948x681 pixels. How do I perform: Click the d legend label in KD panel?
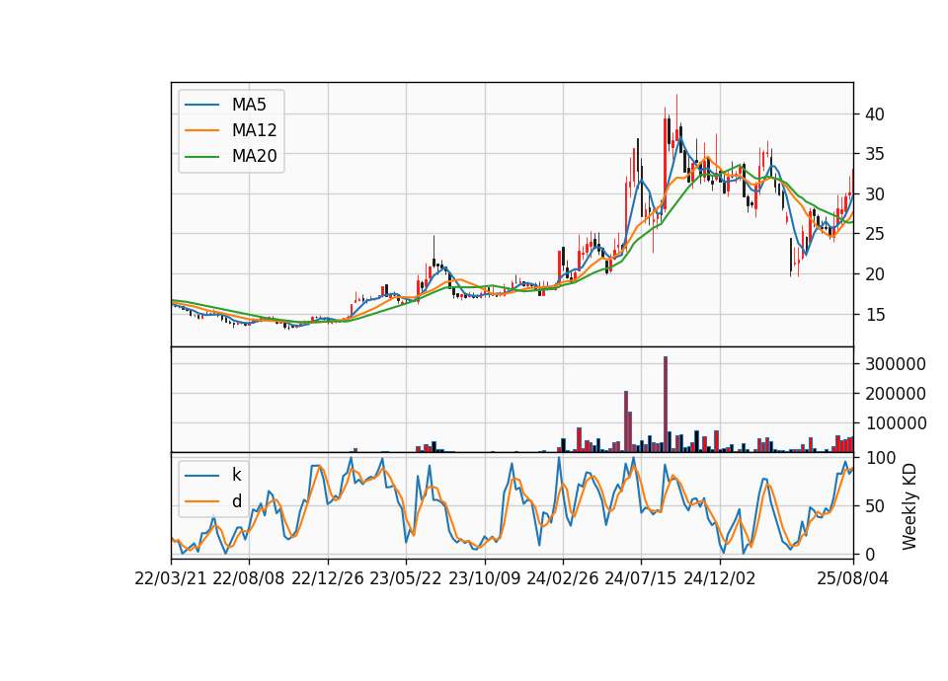click(236, 501)
